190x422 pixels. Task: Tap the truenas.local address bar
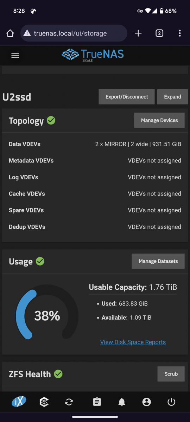[74, 33]
